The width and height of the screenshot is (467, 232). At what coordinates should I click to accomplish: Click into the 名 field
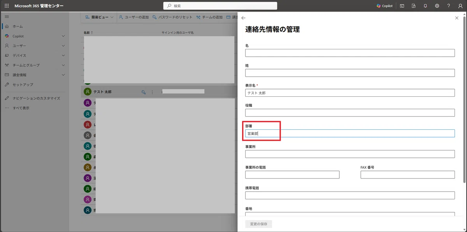pyautogui.click(x=350, y=53)
